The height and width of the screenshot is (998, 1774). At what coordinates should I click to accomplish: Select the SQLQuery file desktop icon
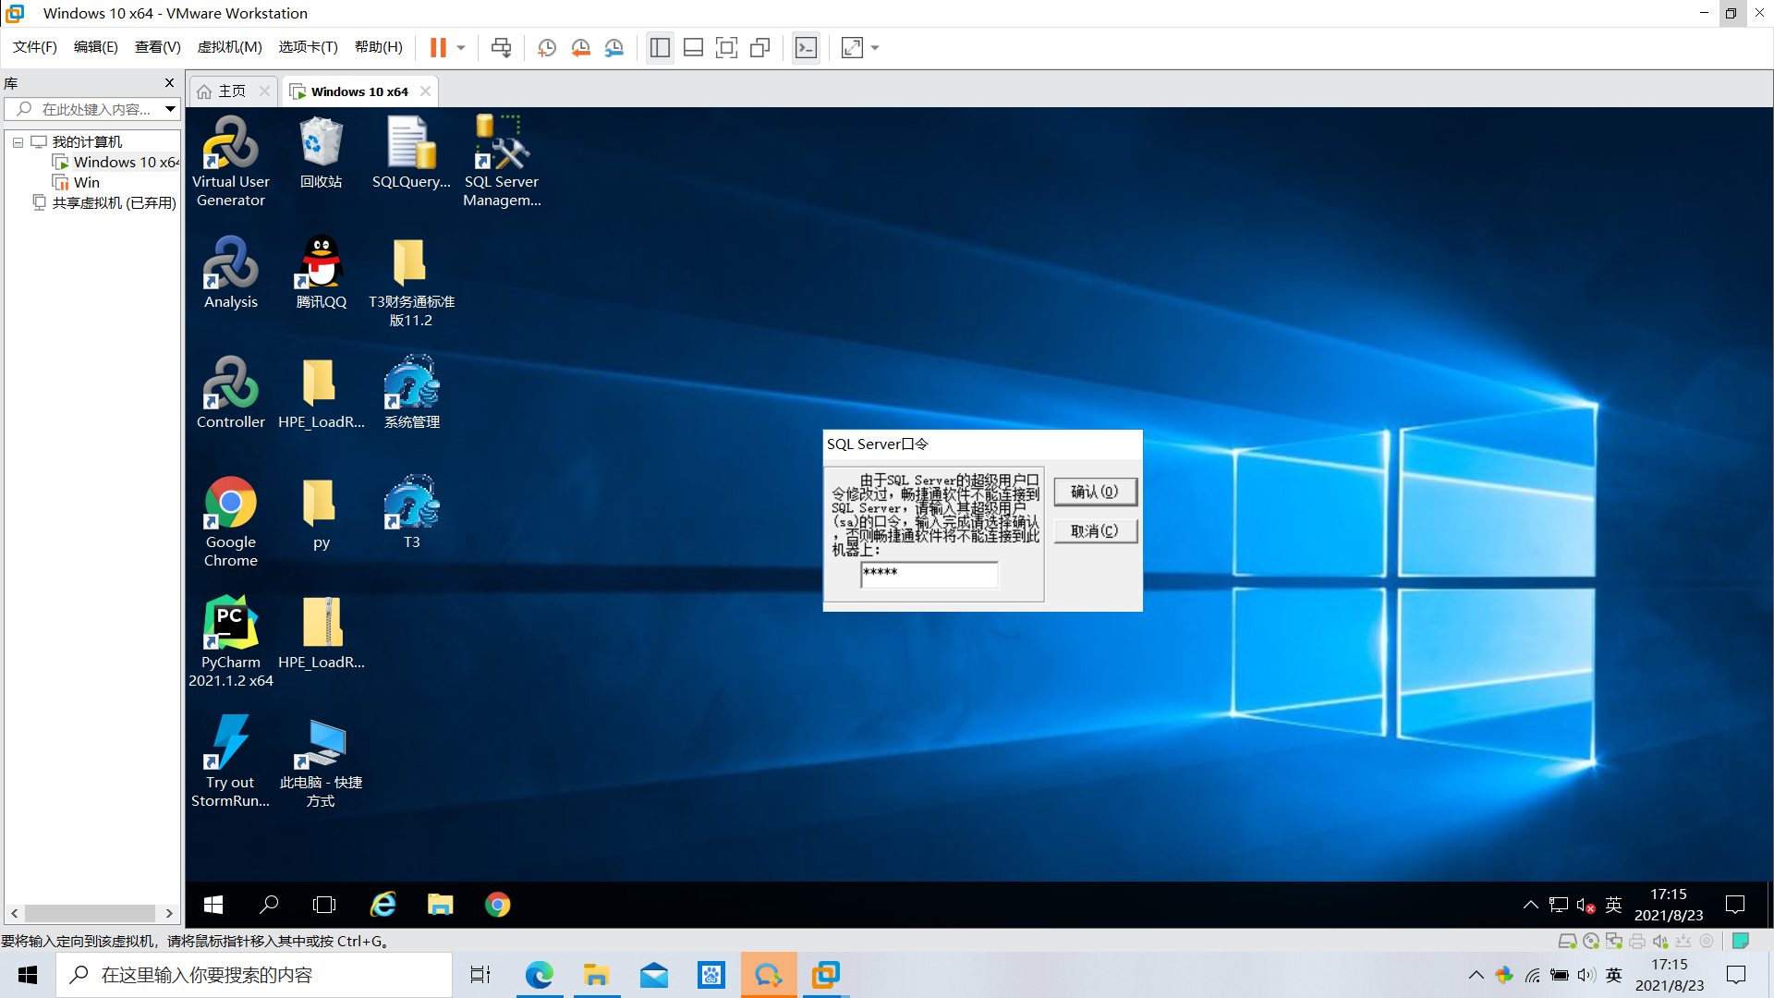click(x=411, y=153)
